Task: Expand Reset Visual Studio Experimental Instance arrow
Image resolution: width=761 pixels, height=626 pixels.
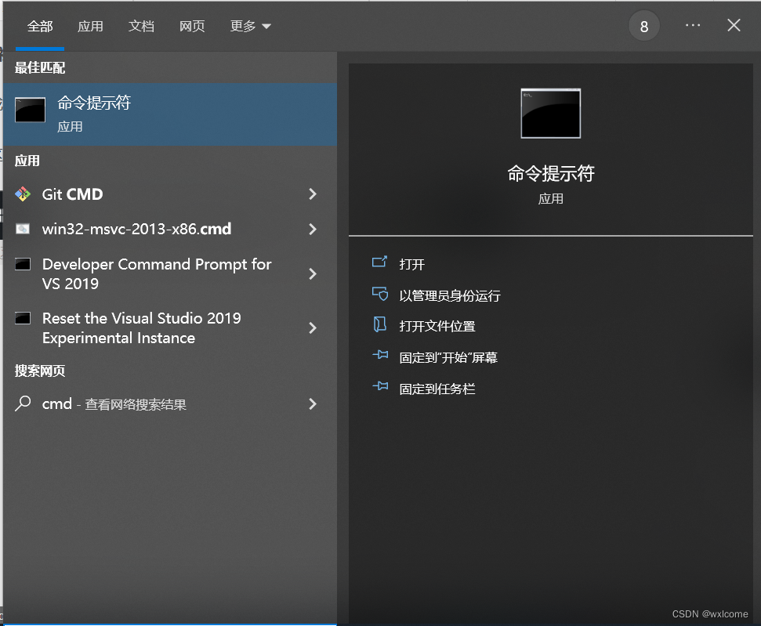Action: pyautogui.click(x=313, y=328)
